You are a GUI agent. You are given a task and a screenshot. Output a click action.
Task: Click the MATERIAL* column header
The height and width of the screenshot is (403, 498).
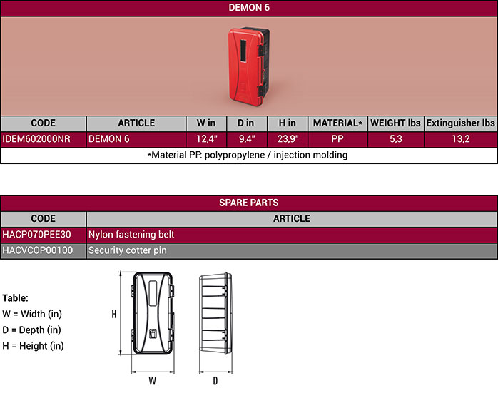(x=337, y=123)
